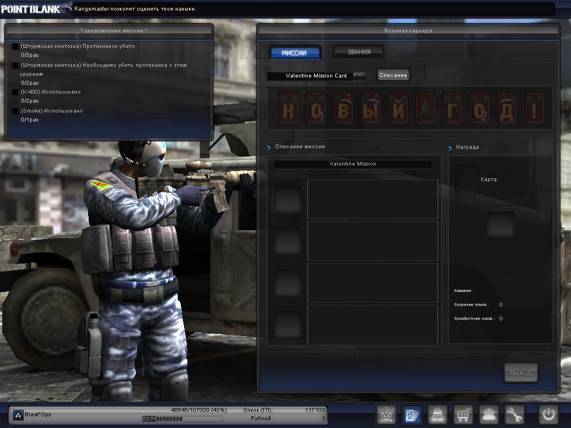The width and height of the screenshot is (571, 428).
Task: Click the Описание button
Action: click(x=393, y=75)
